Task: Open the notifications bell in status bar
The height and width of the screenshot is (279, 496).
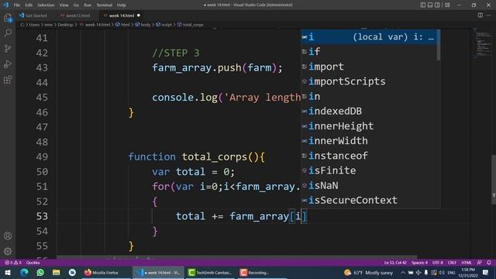Action: point(489,263)
